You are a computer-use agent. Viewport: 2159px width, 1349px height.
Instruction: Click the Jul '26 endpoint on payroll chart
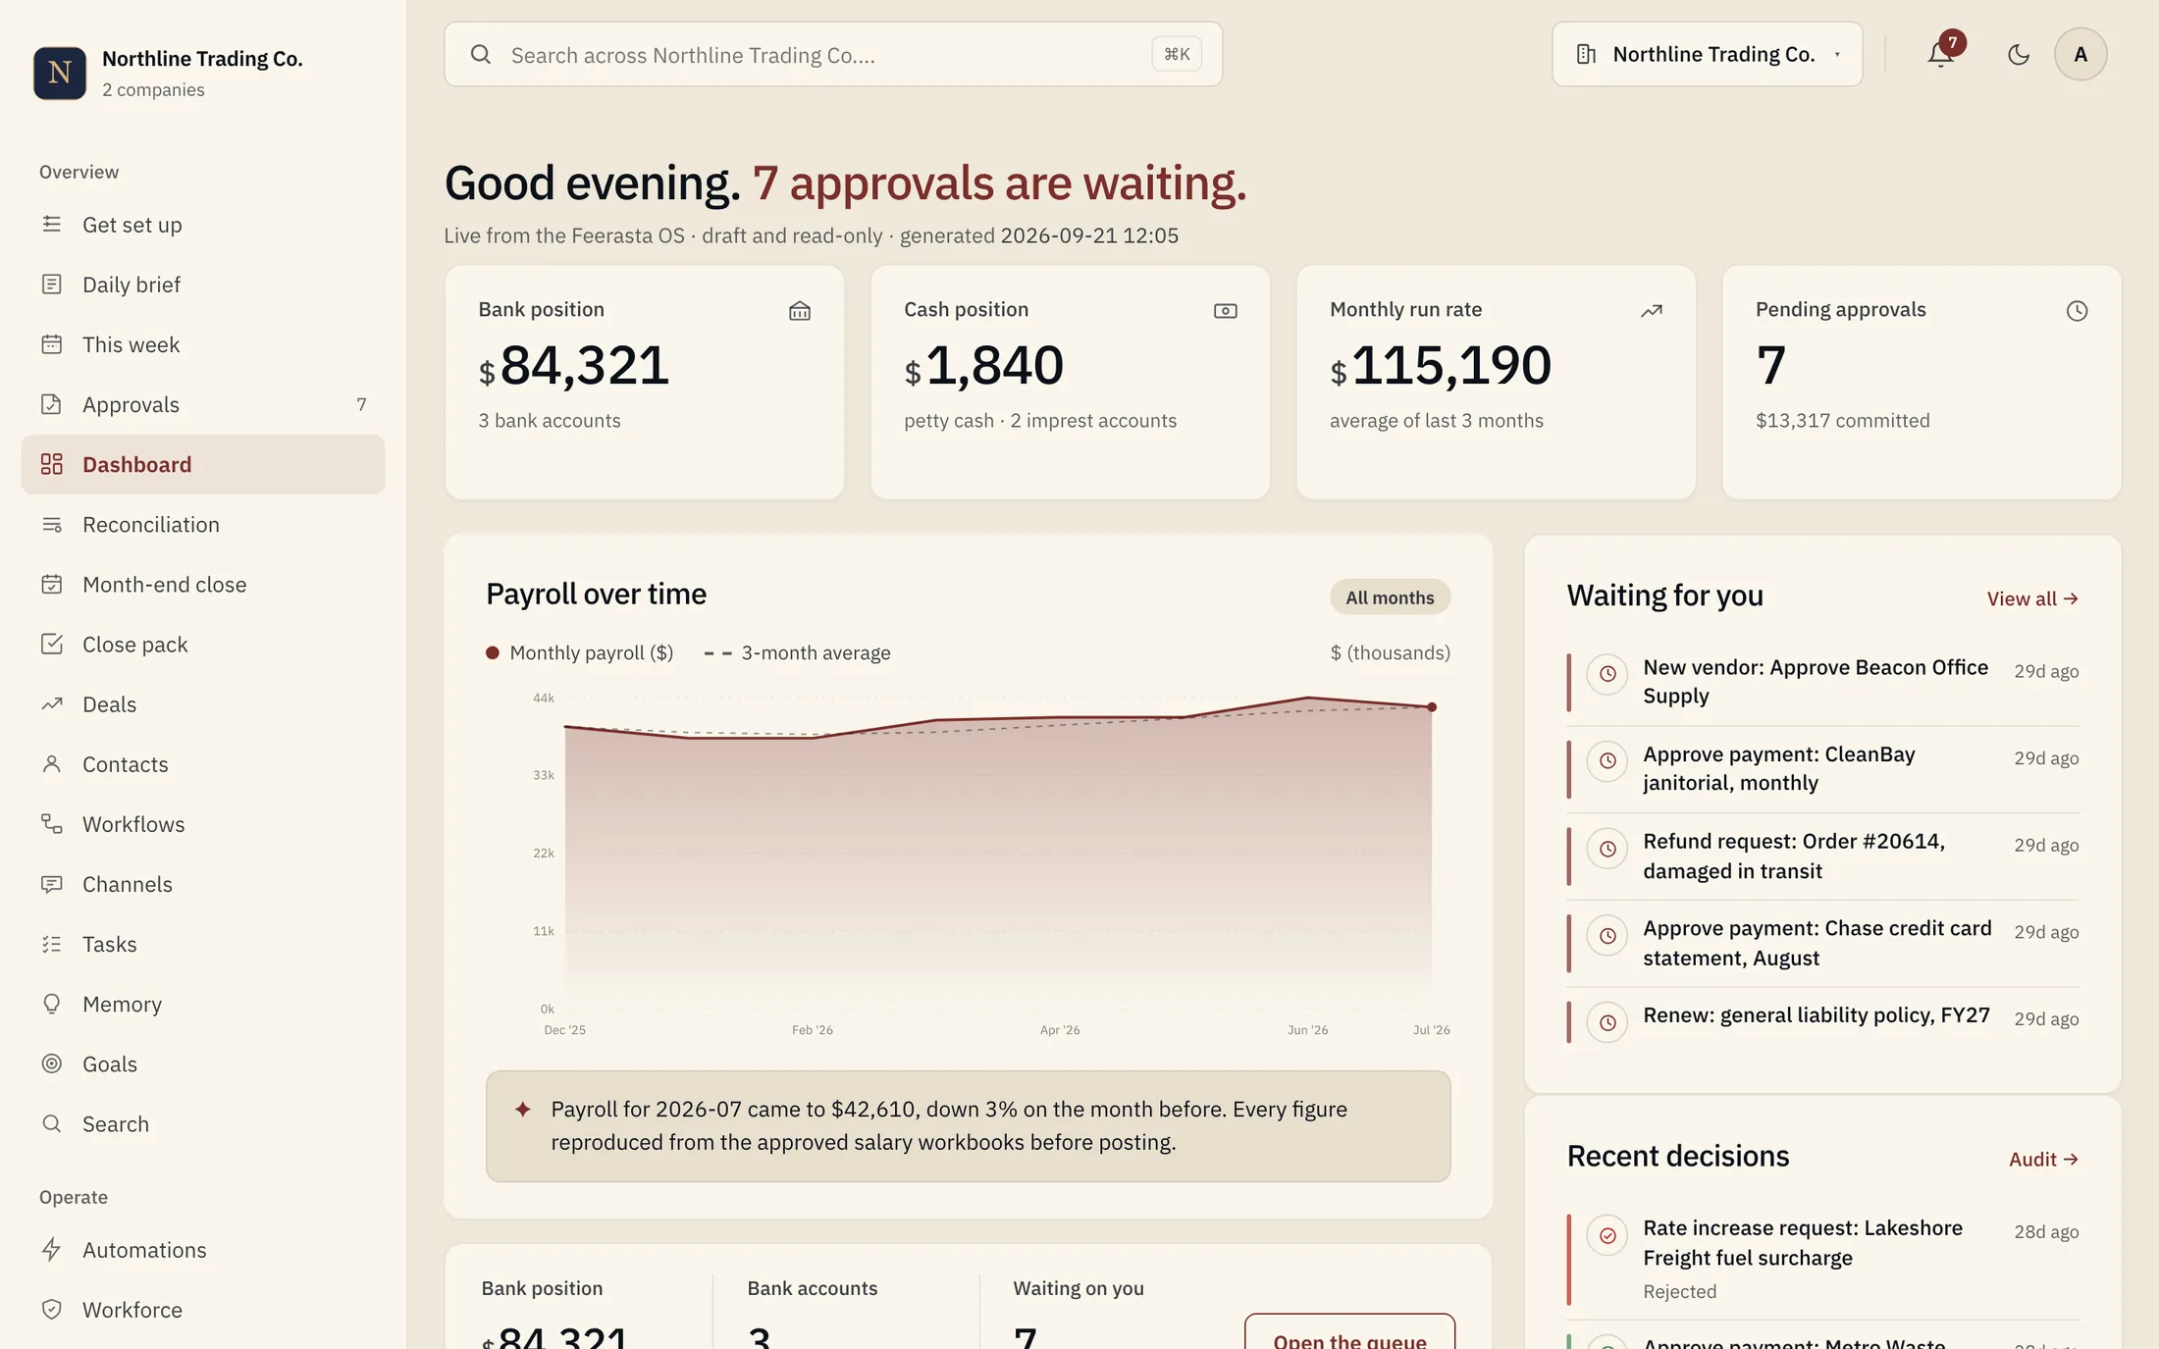(x=1432, y=706)
